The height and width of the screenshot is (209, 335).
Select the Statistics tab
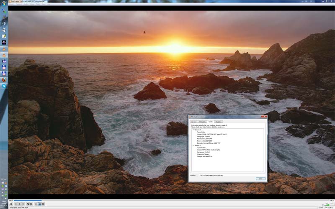(x=219, y=122)
